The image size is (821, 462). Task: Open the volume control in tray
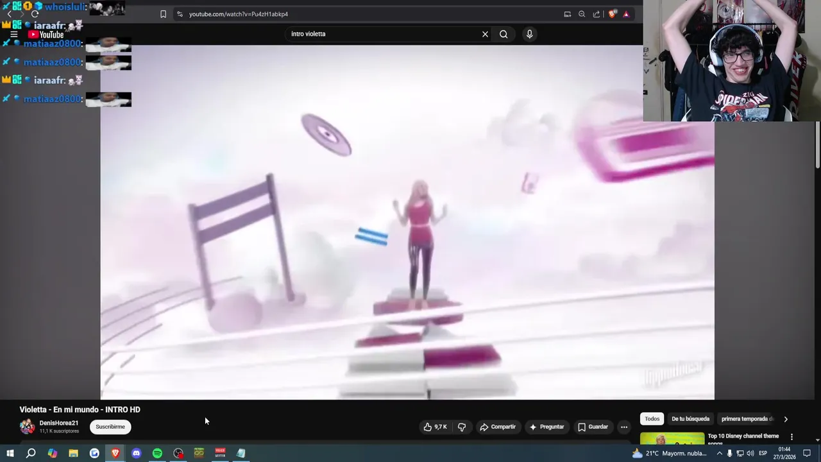[x=750, y=453]
